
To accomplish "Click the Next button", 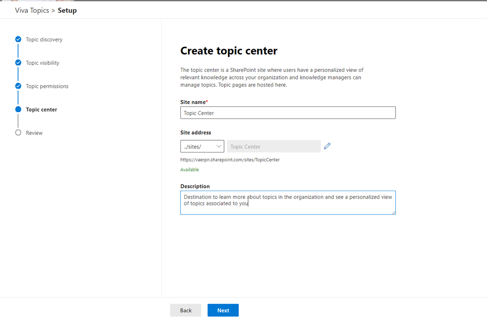I will (x=223, y=310).
